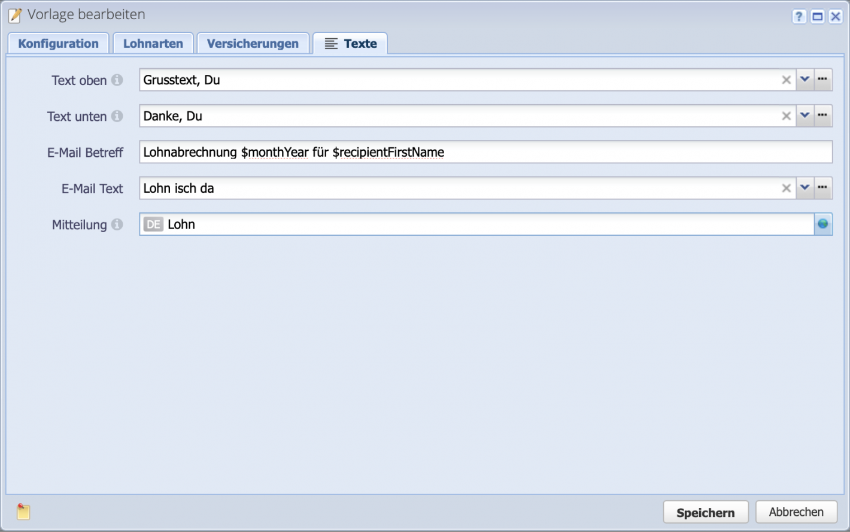
Task: Click the info icon next to Text oben
Action: 117,80
